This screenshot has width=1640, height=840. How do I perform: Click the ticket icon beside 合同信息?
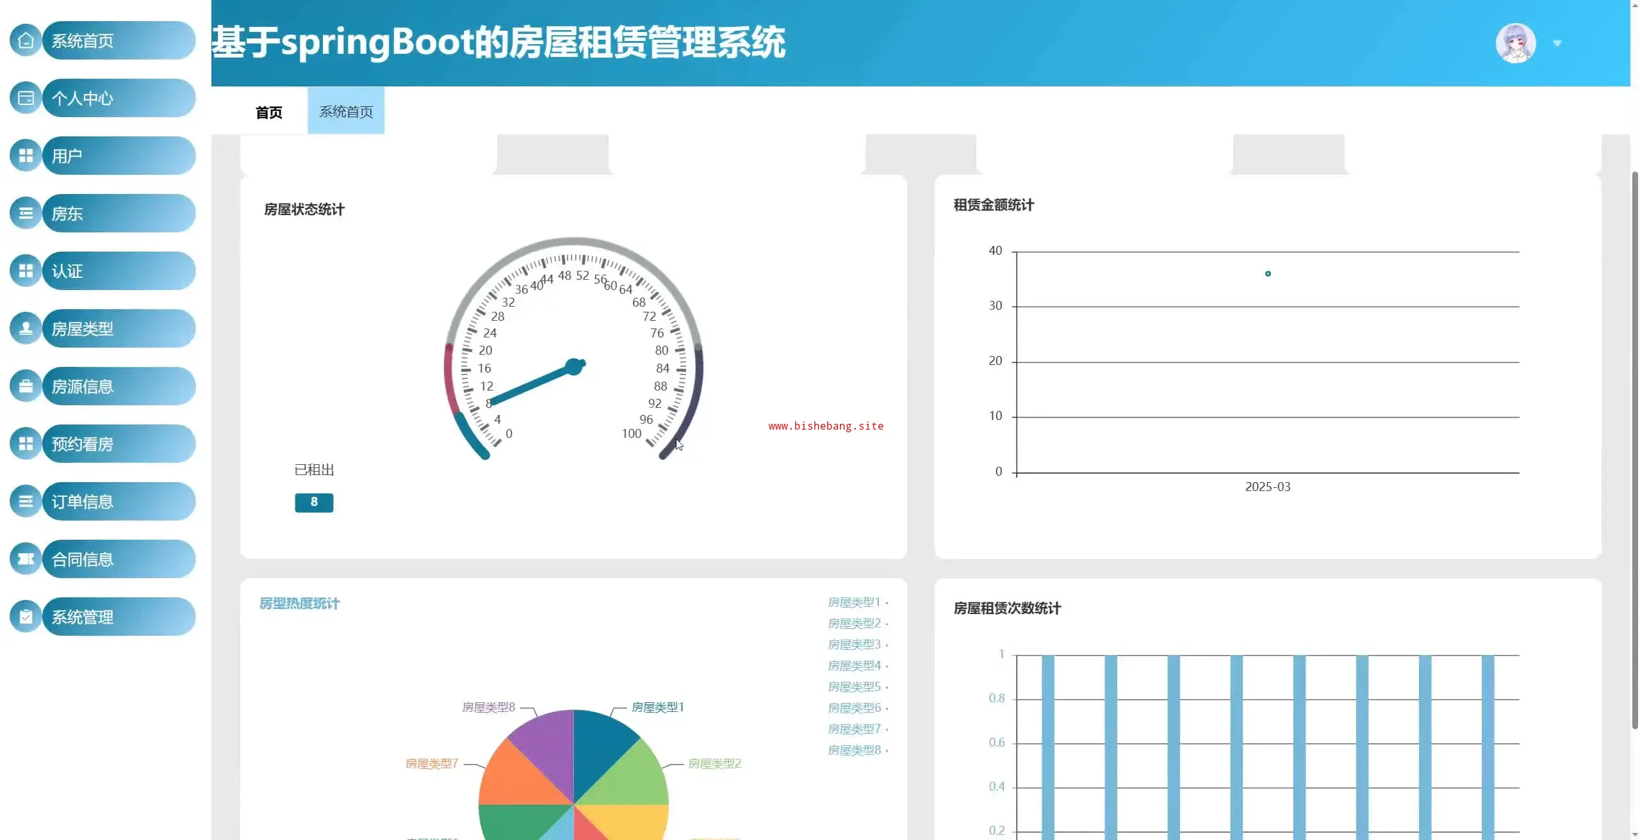coord(26,559)
